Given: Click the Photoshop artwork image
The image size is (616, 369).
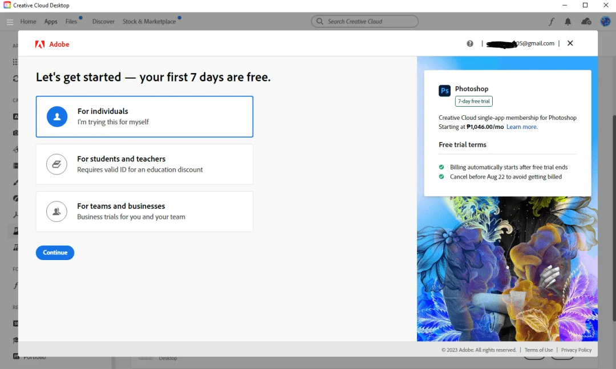Looking at the screenshot, I should [x=507, y=269].
